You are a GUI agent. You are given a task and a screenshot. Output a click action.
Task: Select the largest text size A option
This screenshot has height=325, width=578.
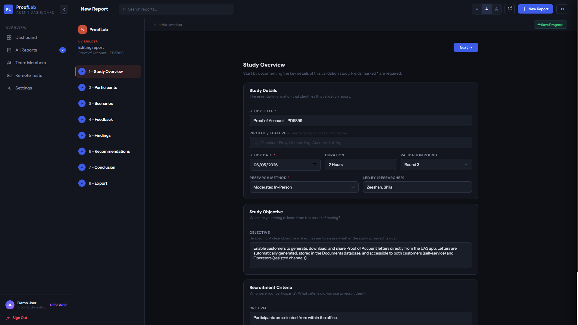(x=496, y=9)
